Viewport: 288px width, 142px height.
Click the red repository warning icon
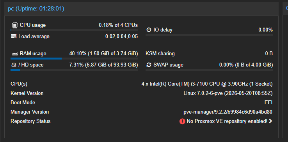(182, 121)
